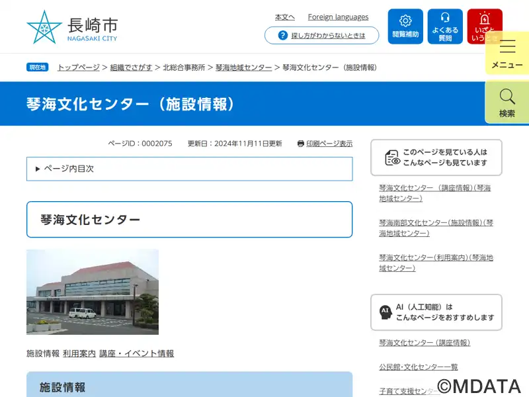Open the よくある質問 headset button
Screen dimensions: 529x397
445,26
